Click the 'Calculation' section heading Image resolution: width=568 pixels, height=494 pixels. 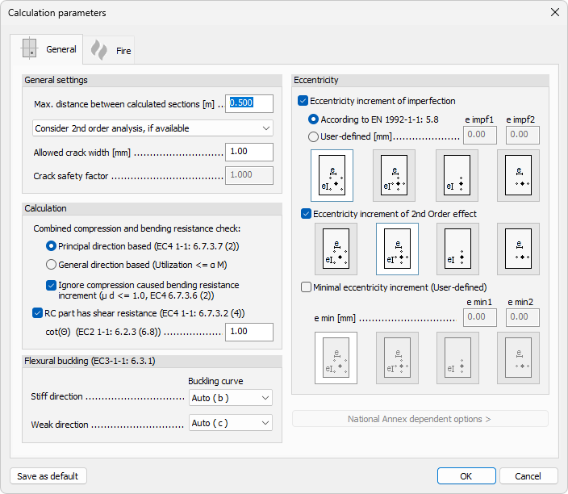(46, 208)
